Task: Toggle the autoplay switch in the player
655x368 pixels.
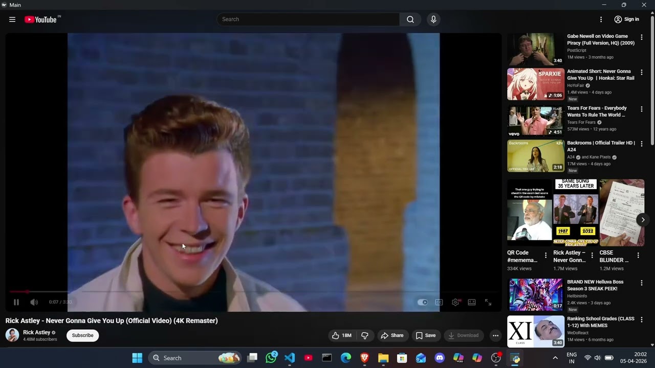Action: pos(422,302)
